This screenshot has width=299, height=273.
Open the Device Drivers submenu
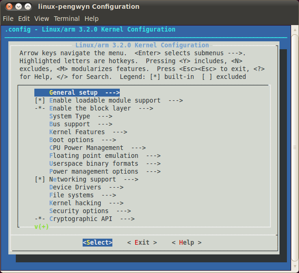point(86,187)
